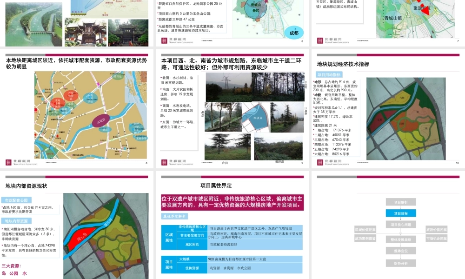465x279 pixels.
Task: Select the slide with river and temple photos
Action: click(x=77, y=23)
